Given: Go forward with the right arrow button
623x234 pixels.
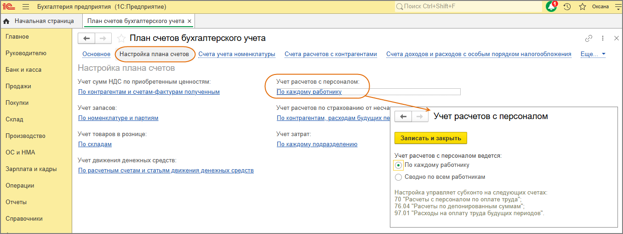Looking at the screenshot, I should pyautogui.click(x=103, y=38).
